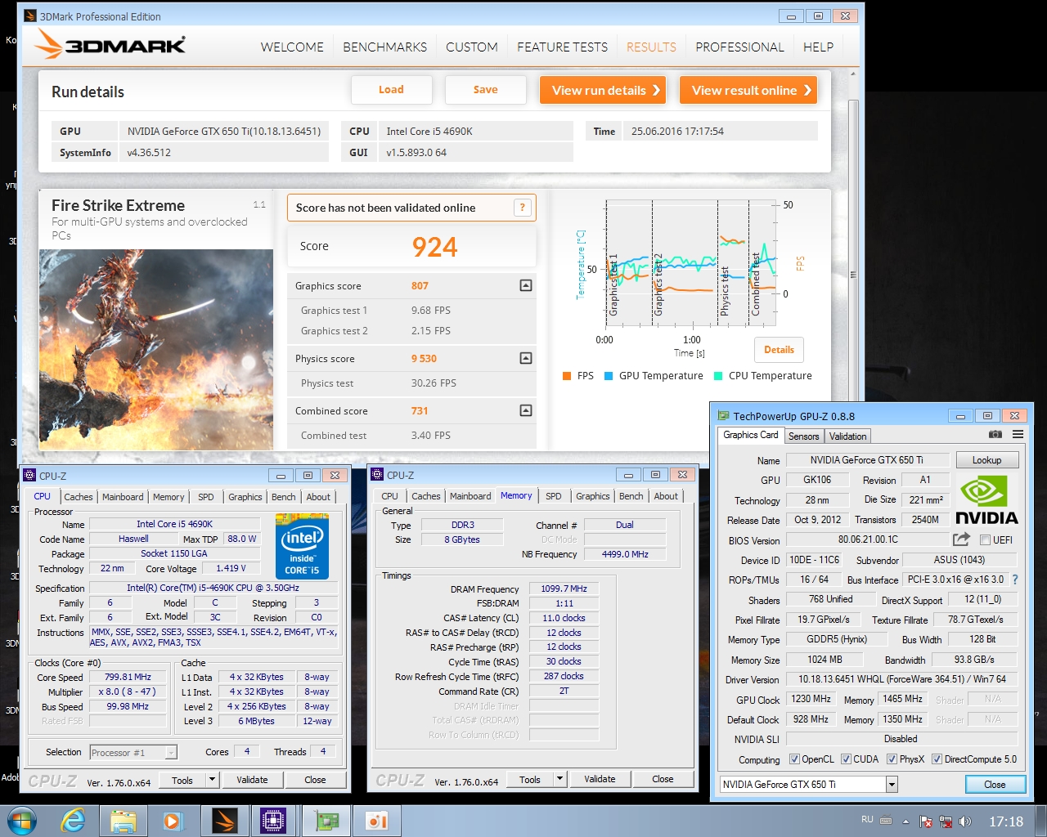Screen dimensions: 1047x837
Task: Open the BENCHMARKS tab in 3DMark
Action: [384, 47]
